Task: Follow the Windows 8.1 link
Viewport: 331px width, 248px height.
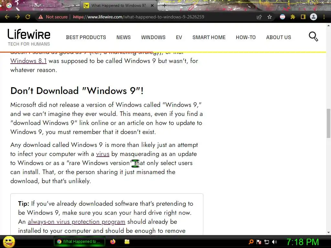Action: click(28, 61)
